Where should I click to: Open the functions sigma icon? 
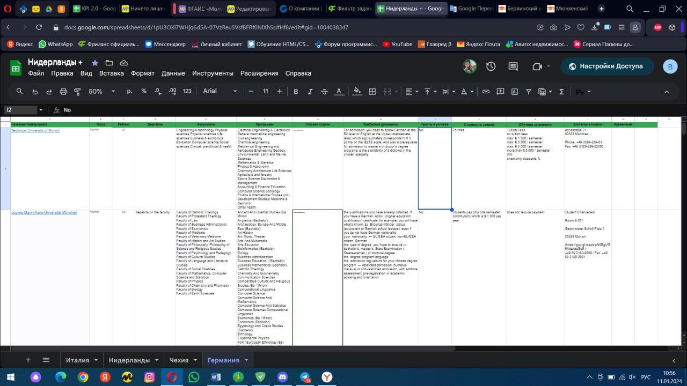point(561,92)
